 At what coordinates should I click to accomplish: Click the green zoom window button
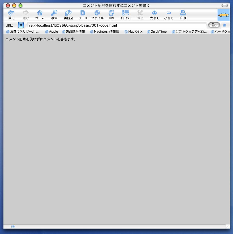click(x=20, y=5)
